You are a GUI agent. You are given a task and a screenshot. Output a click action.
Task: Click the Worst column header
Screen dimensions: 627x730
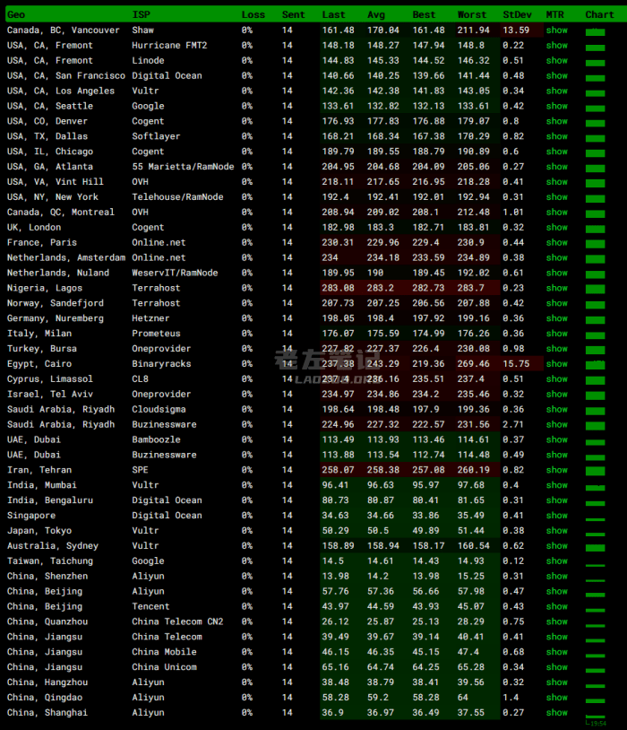(472, 15)
